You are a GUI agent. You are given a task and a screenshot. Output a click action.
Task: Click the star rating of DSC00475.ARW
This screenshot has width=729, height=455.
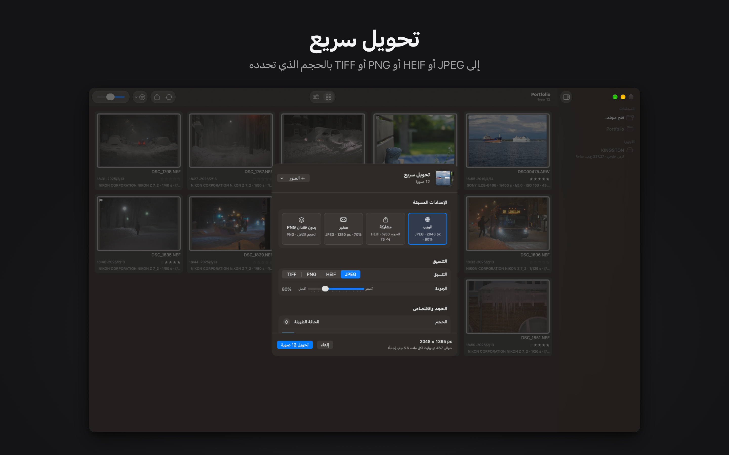click(x=539, y=179)
